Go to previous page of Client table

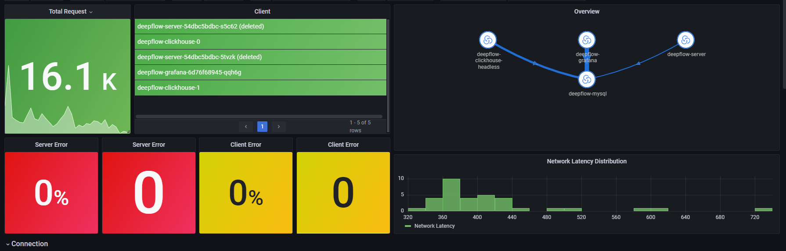pyautogui.click(x=246, y=127)
